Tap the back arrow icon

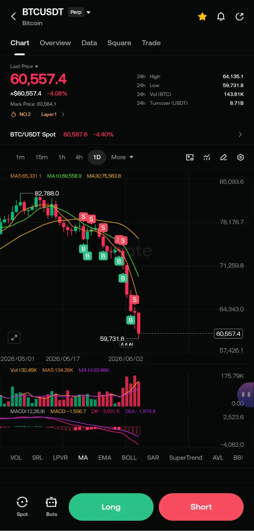pos(14,16)
